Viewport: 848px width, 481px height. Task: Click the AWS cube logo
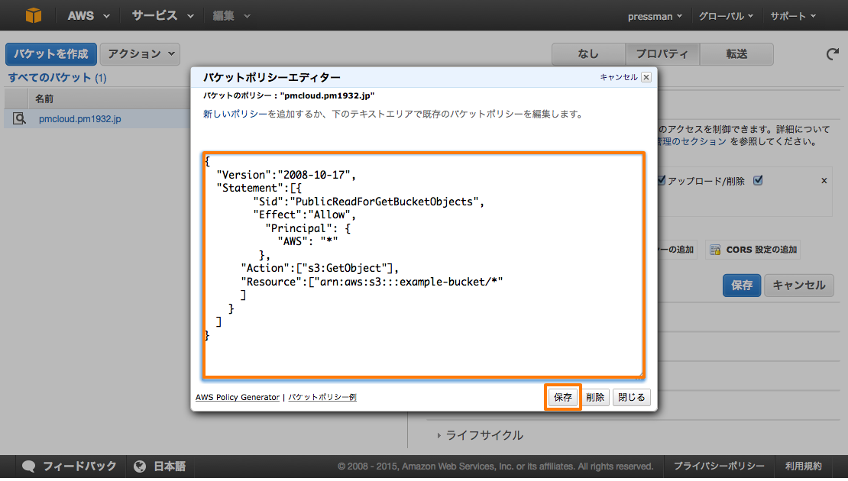tap(32, 15)
